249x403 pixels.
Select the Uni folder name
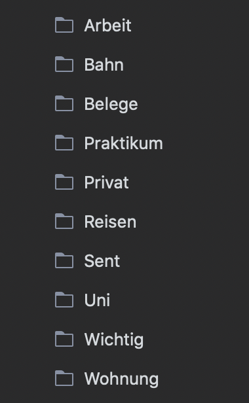(x=98, y=300)
